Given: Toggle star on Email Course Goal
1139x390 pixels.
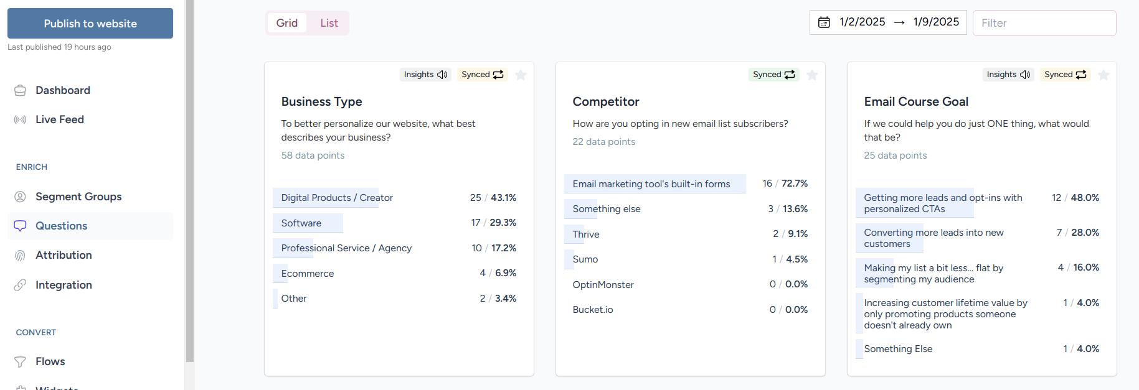Looking at the screenshot, I should click(x=1104, y=75).
